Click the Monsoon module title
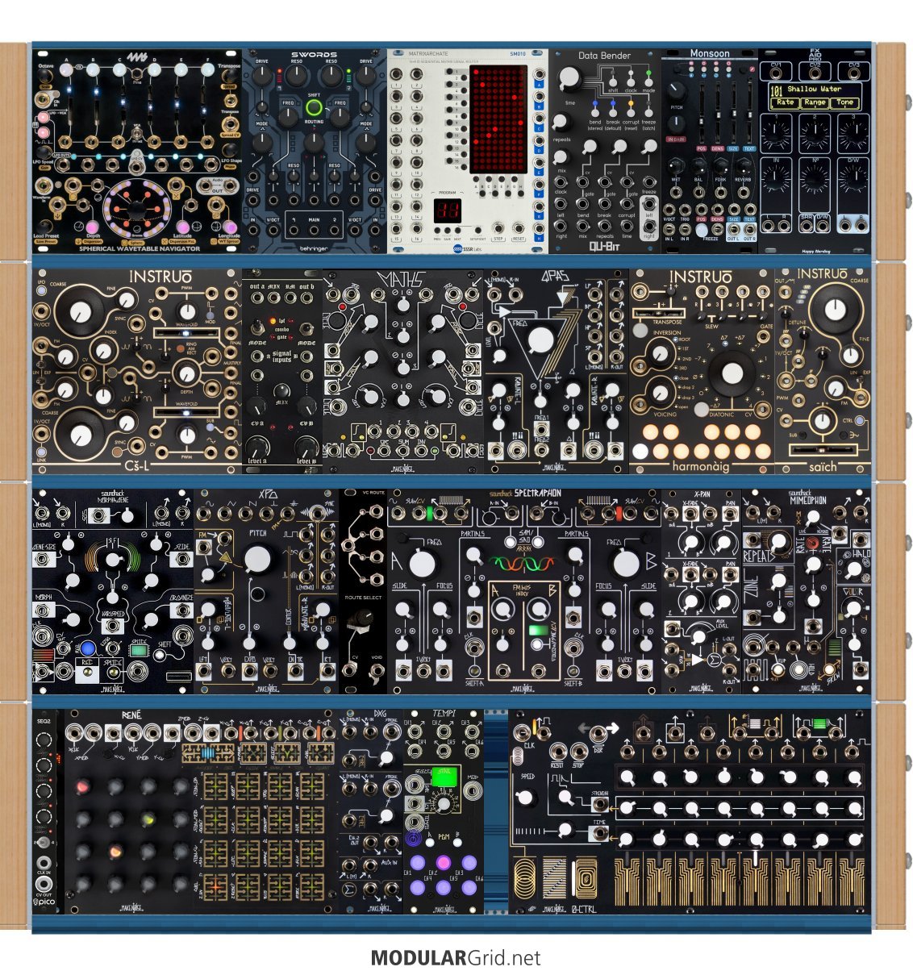Image resolution: width=913 pixels, height=975 pixels. click(710, 53)
